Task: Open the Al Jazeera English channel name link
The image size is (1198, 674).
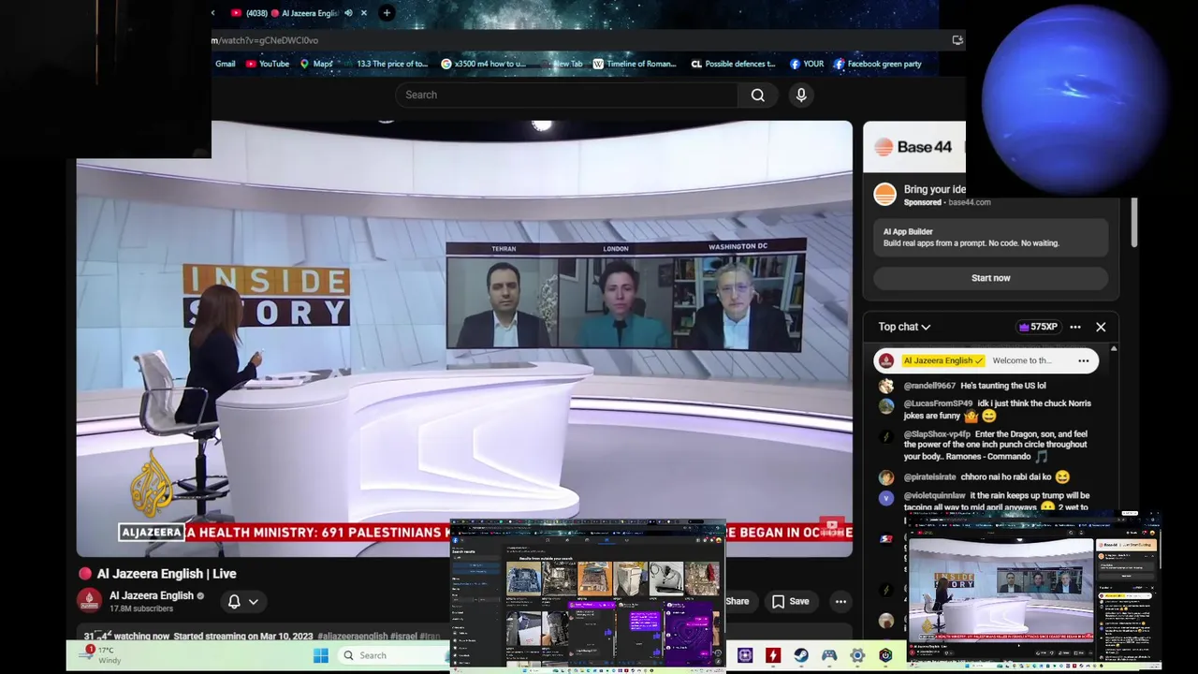Action: click(x=151, y=595)
